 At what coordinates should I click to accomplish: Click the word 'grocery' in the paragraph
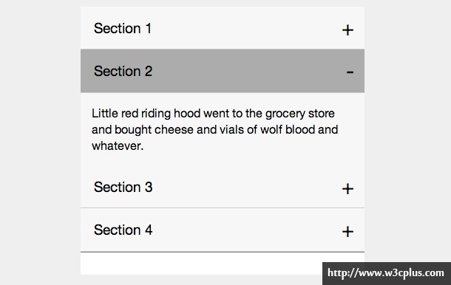[285, 114]
